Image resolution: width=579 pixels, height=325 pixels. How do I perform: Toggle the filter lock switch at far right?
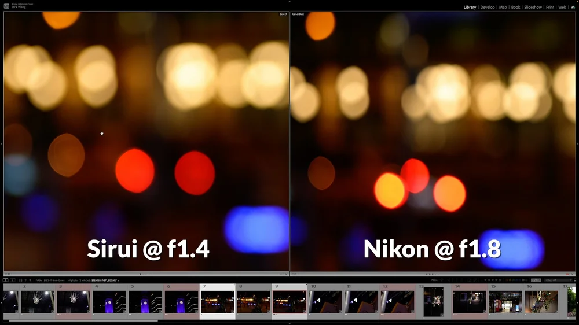(x=575, y=280)
